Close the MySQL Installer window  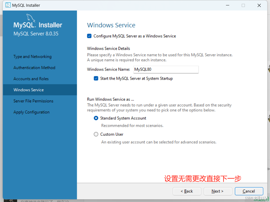click(259, 5)
